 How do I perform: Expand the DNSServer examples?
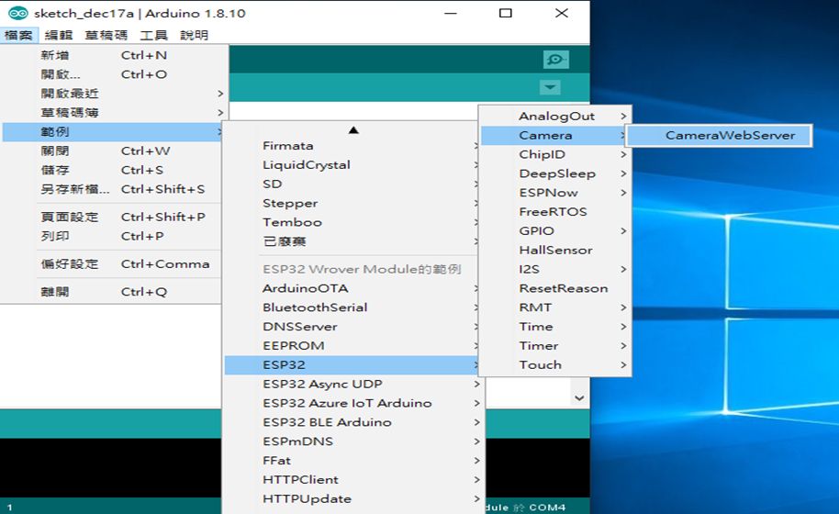click(352, 327)
